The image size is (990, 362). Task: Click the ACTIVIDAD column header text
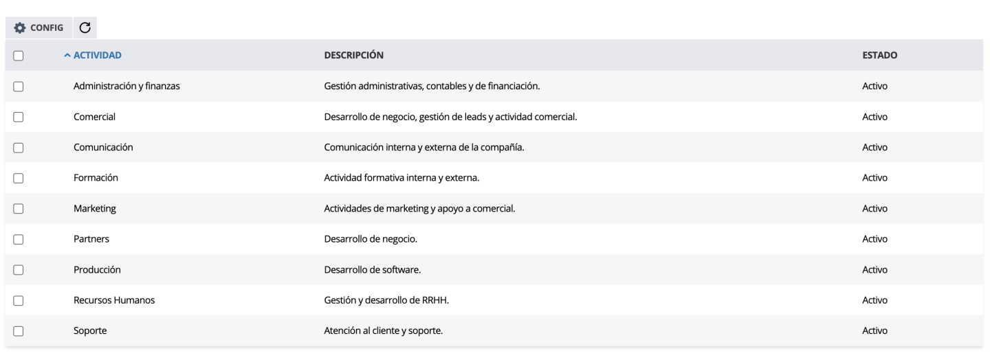[x=98, y=55]
